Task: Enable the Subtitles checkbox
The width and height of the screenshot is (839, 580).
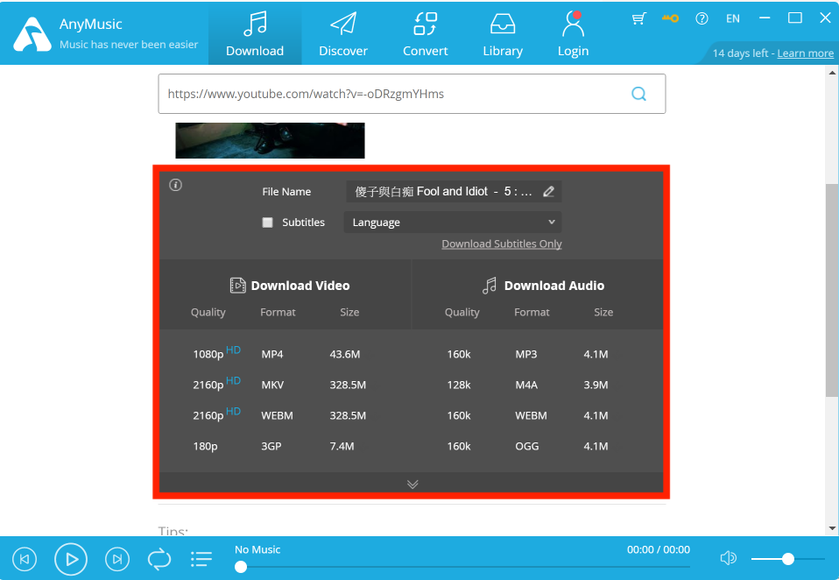Action: [267, 222]
